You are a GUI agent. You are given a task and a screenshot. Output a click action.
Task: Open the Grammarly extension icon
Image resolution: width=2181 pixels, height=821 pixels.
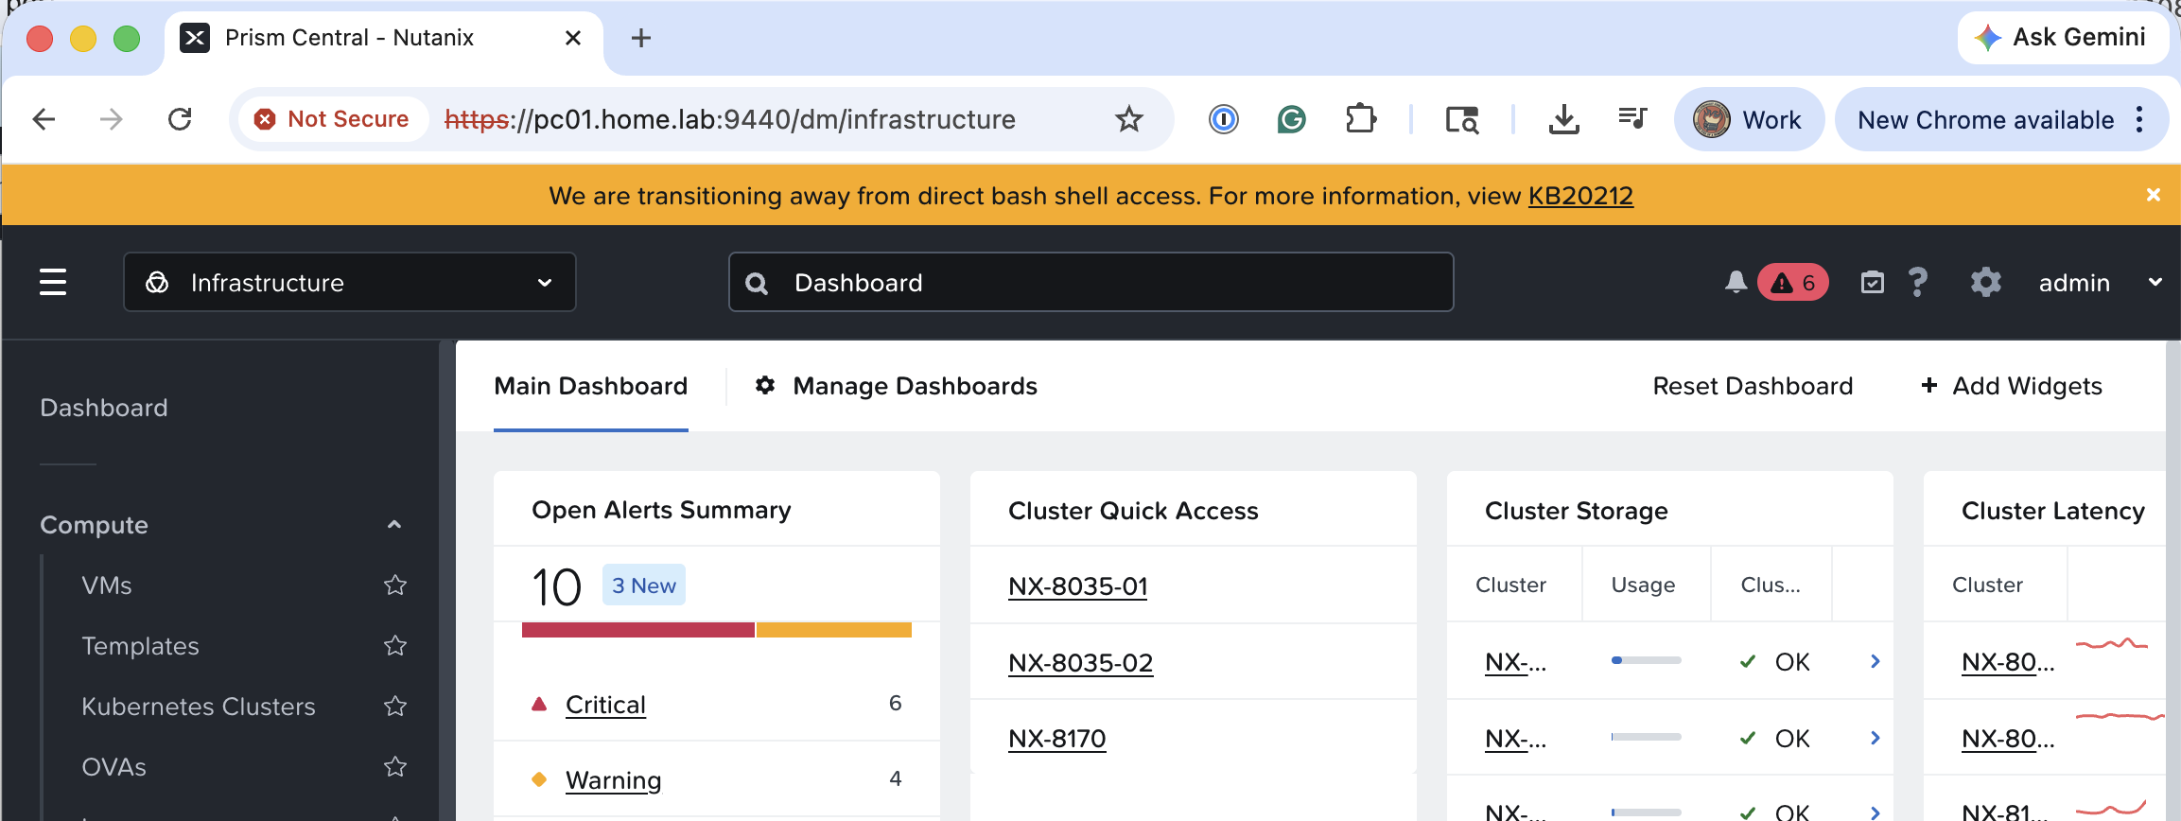coord(1291,119)
